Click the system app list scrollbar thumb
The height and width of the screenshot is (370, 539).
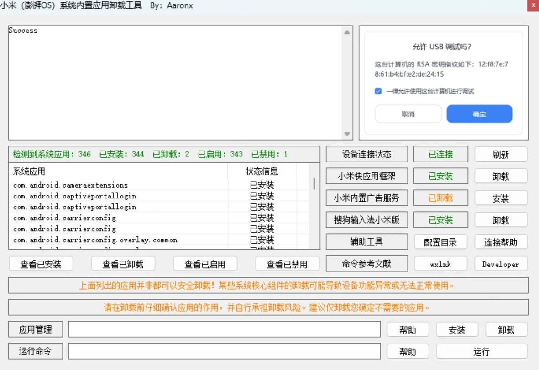(314, 183)
